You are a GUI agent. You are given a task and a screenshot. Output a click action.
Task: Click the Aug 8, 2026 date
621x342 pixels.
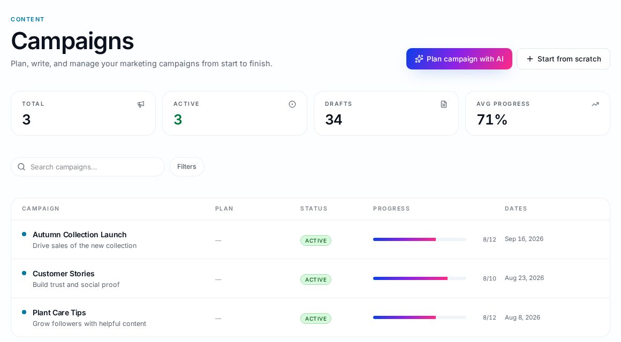point(522,317)
